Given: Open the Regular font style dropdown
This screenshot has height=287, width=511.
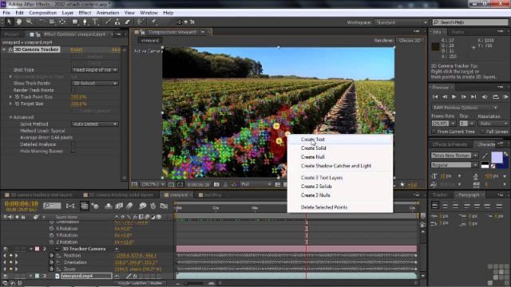Looking at the screenshot, I should tap(454, 165).
